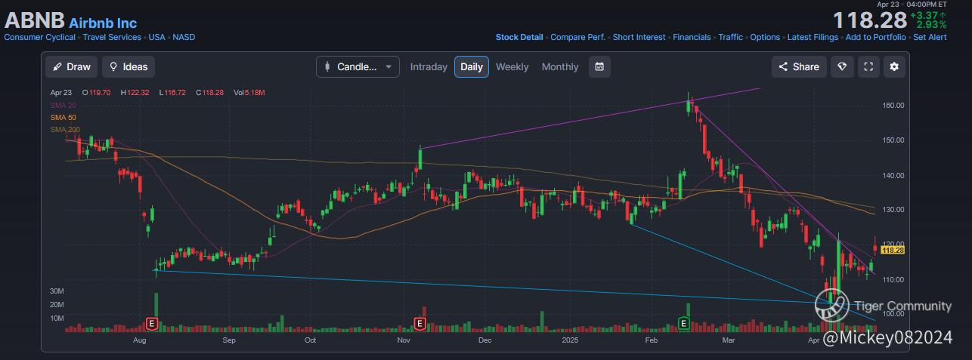Toggle fullscreen chart mode

click(x=868, y=66)
